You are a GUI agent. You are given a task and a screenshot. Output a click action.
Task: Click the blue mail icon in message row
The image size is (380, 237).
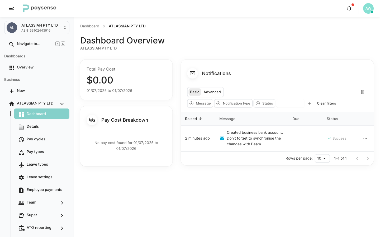222,138
